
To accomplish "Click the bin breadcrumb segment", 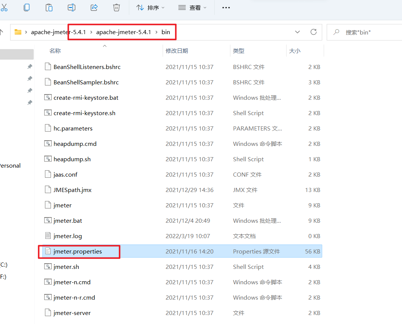I will click(x=166, y=32).
